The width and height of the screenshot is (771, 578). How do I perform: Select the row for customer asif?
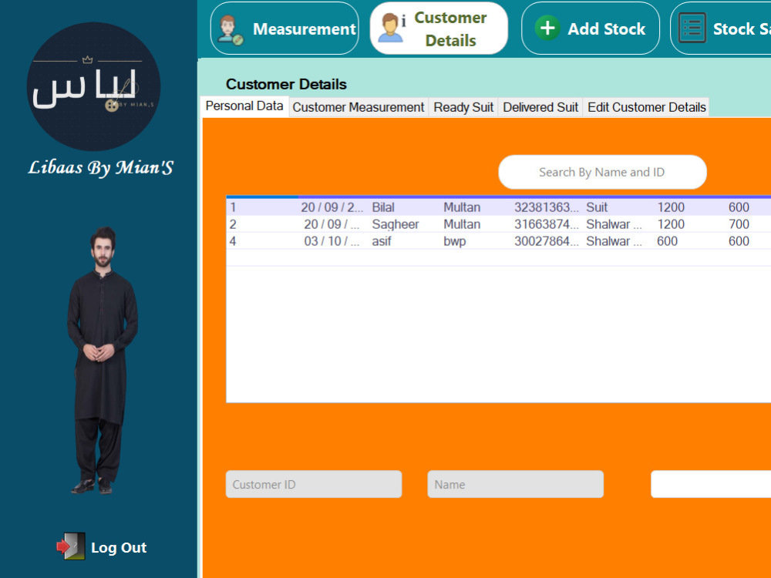point(499,241)
